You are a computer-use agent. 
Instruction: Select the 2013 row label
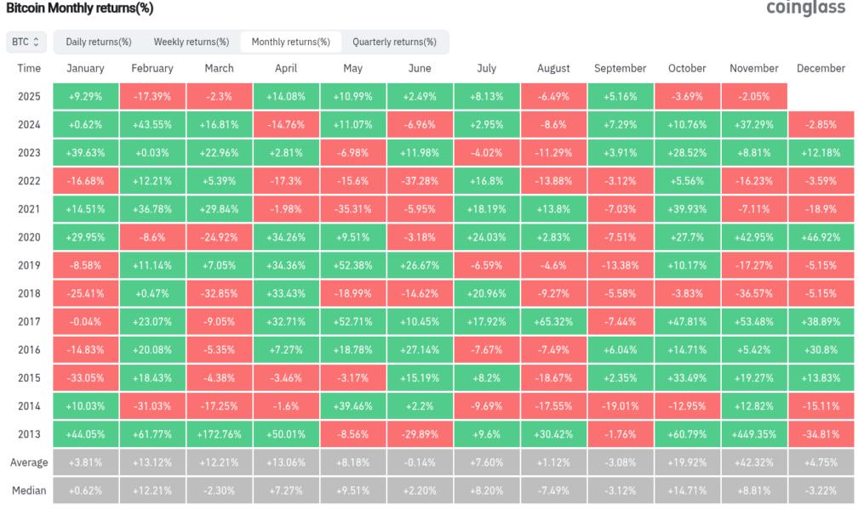click(x=29, y=433)
